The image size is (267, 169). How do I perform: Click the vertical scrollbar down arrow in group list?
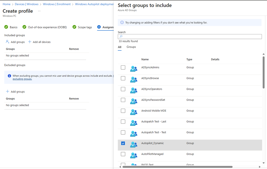click(263, 163)
